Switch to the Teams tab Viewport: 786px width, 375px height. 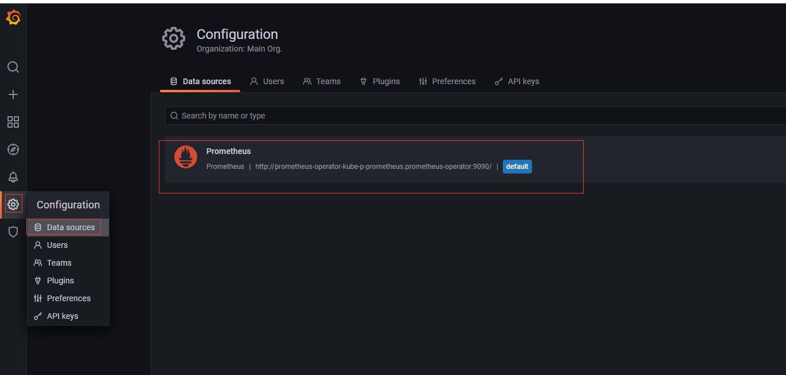pos(322,81)
